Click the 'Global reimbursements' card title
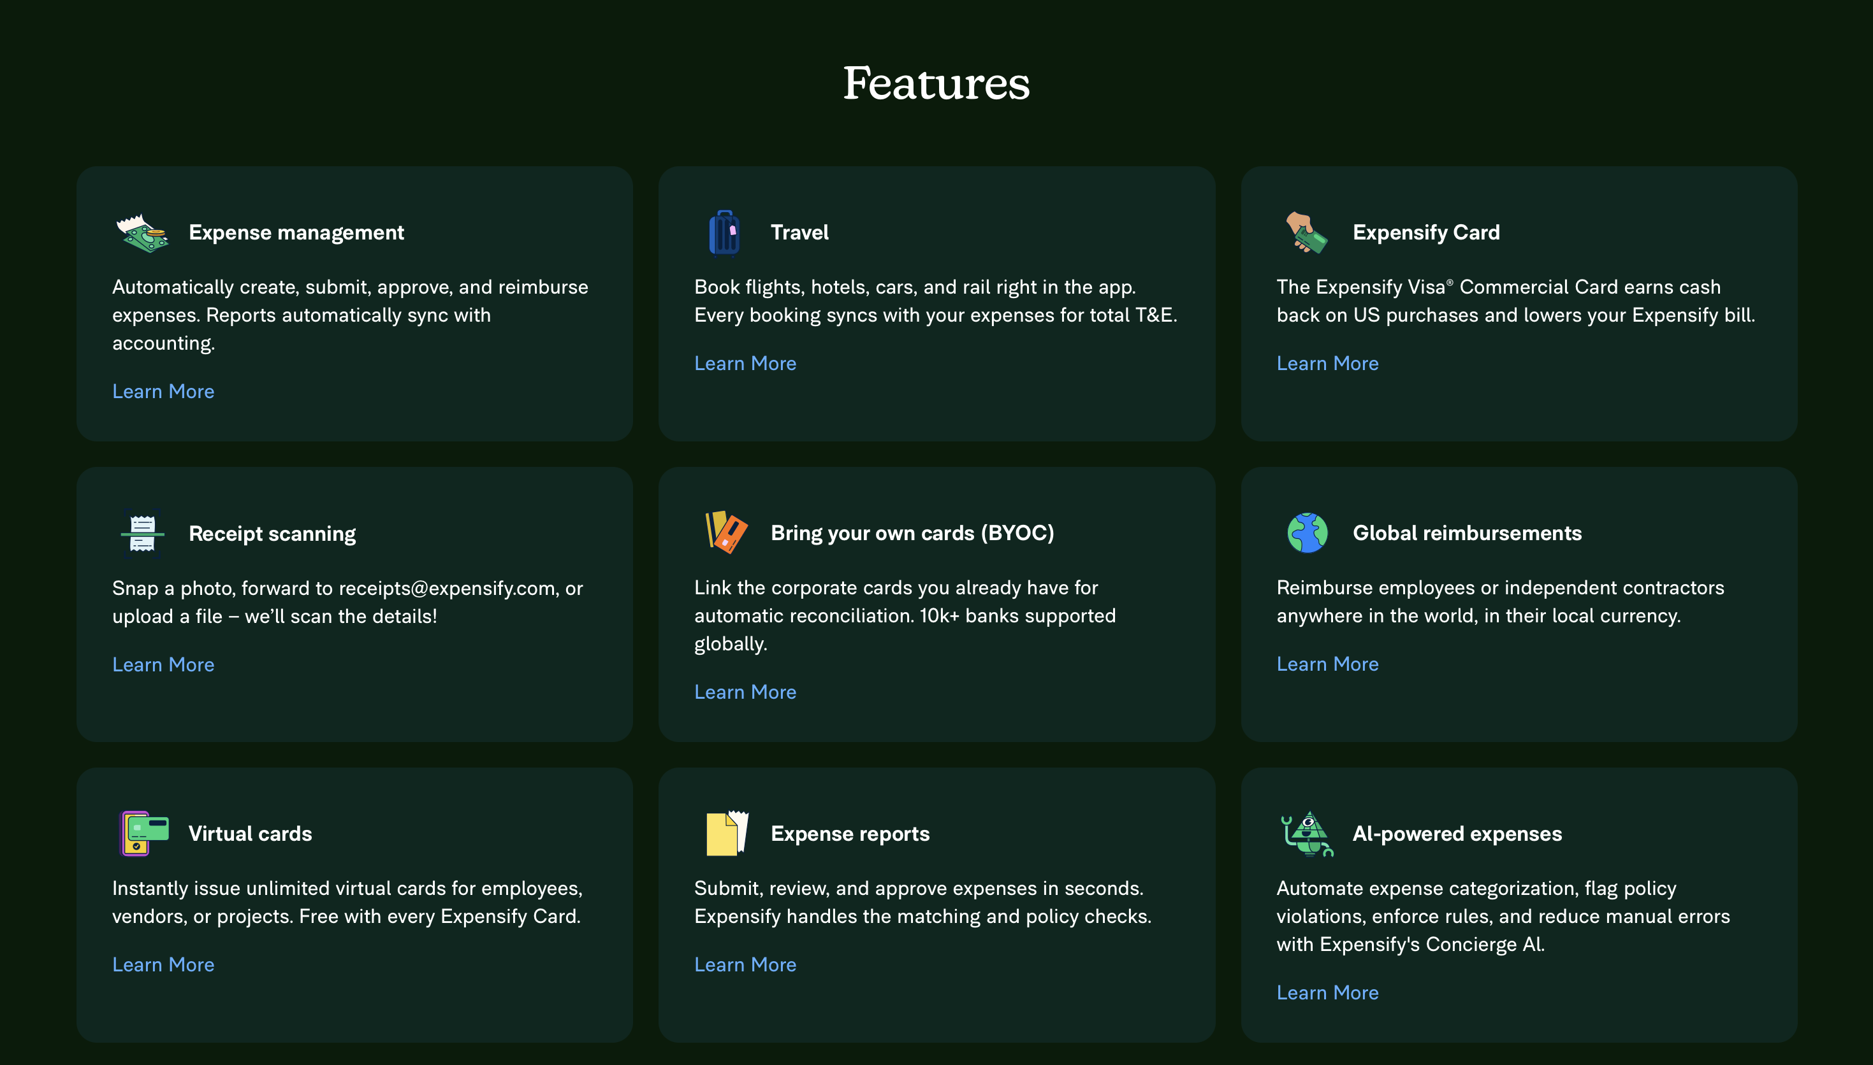Screen dimensions: 1873x1065 (x=1467, y=533)
